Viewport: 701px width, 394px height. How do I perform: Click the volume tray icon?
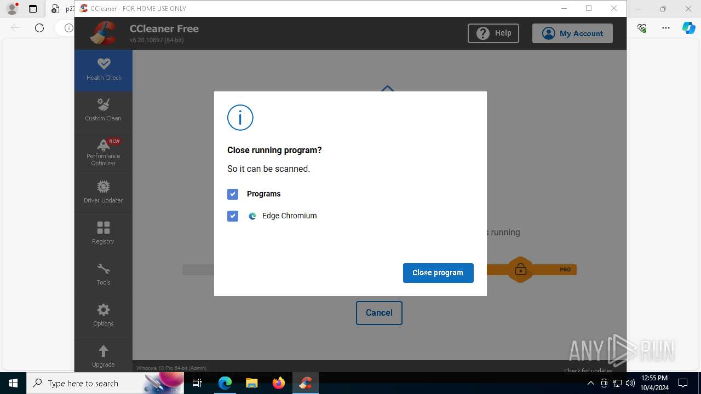coord(630,384)
